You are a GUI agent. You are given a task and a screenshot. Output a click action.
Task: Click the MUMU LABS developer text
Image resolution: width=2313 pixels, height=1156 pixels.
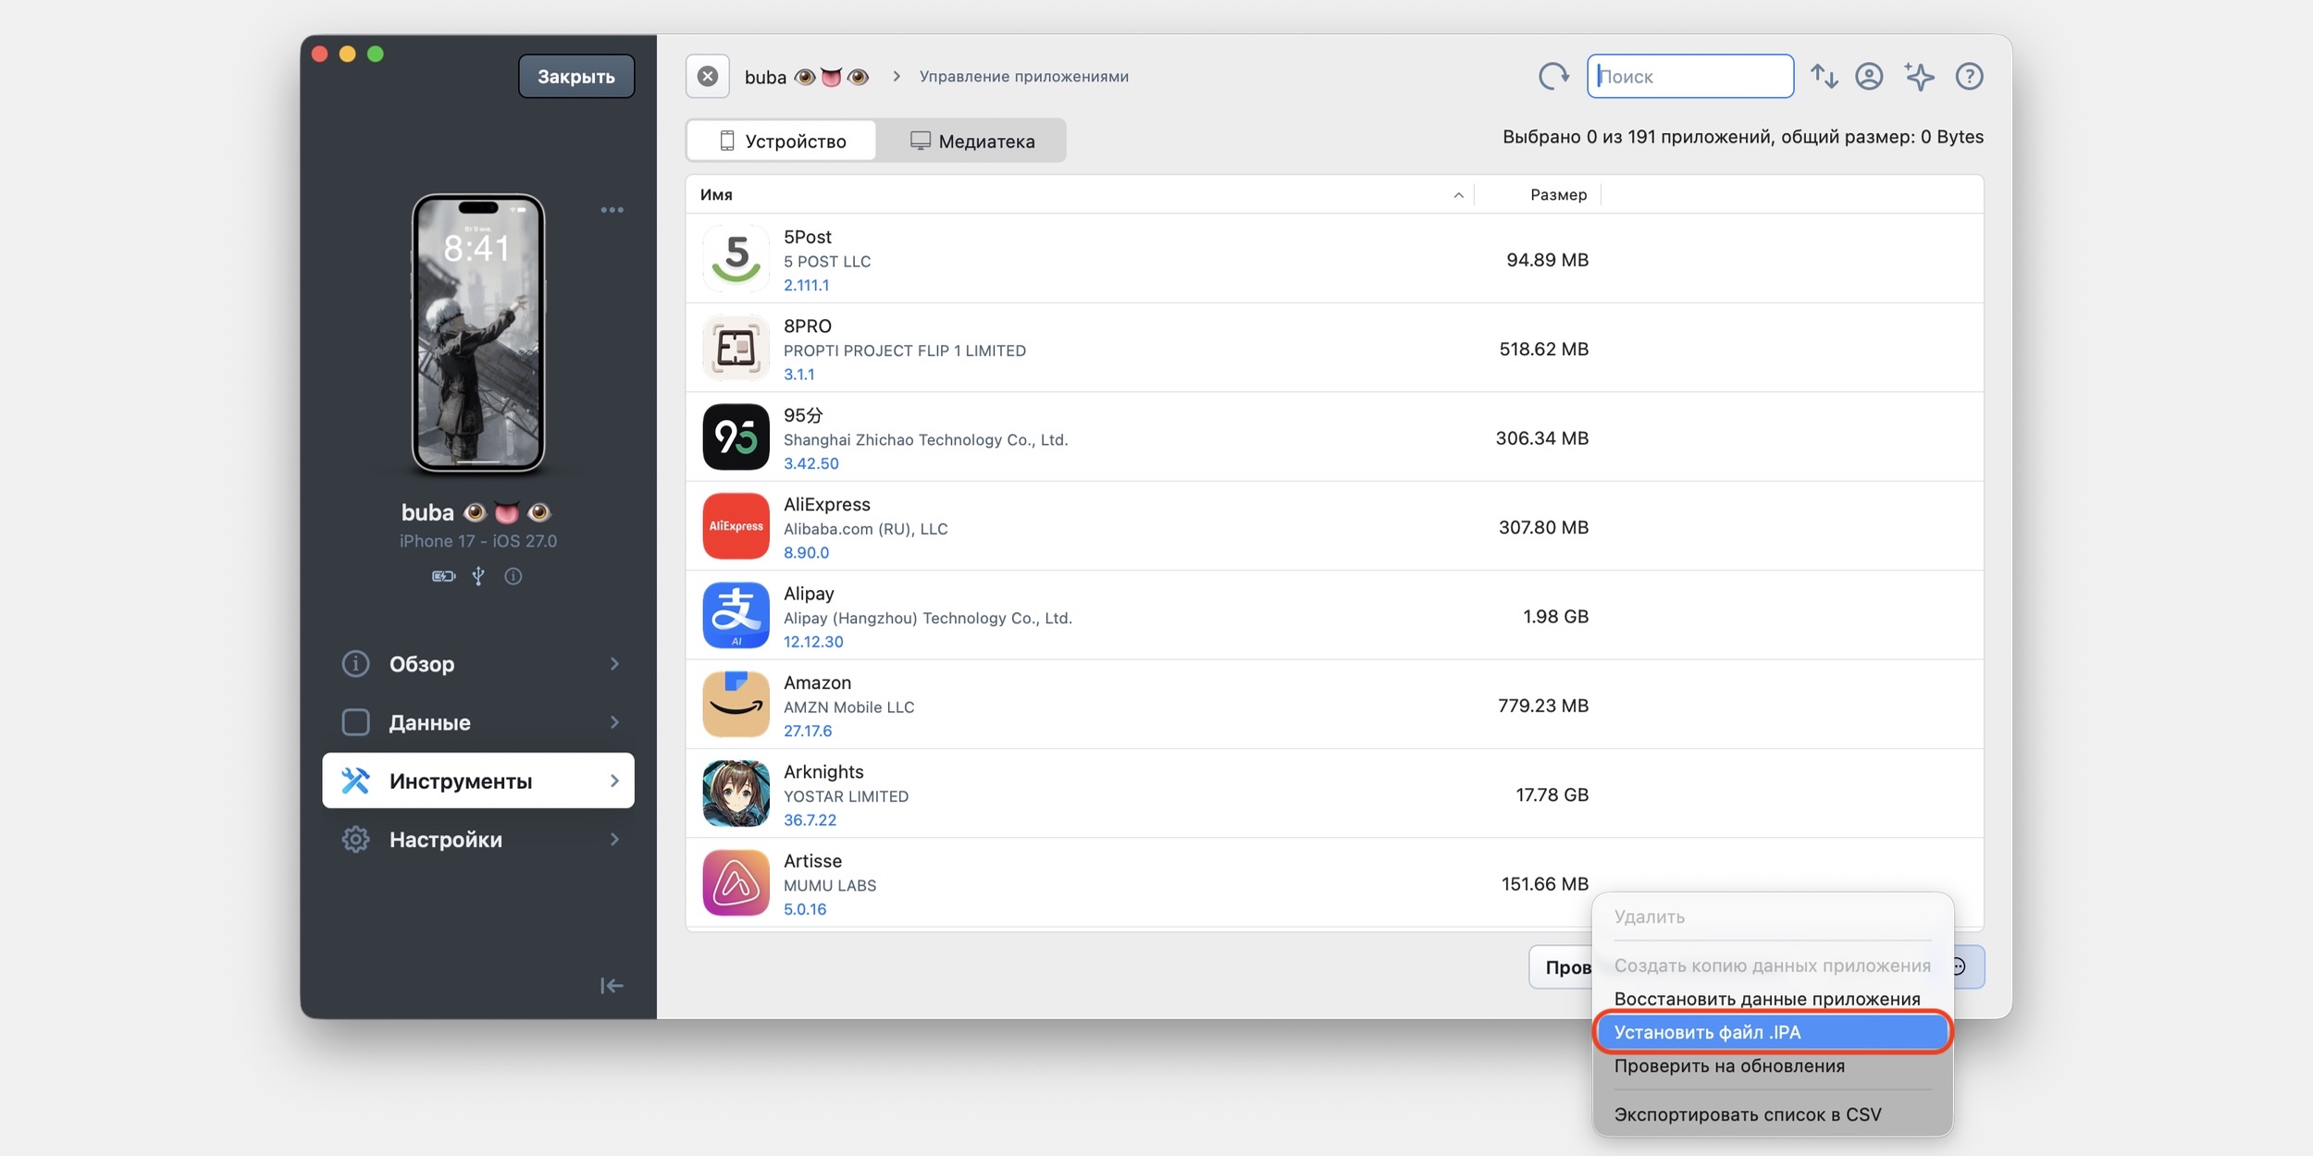tap(830, 885)
